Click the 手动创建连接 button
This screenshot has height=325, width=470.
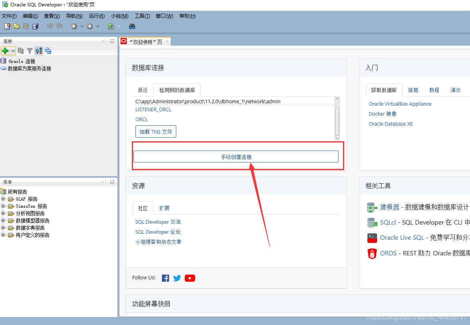pos(236,156)
